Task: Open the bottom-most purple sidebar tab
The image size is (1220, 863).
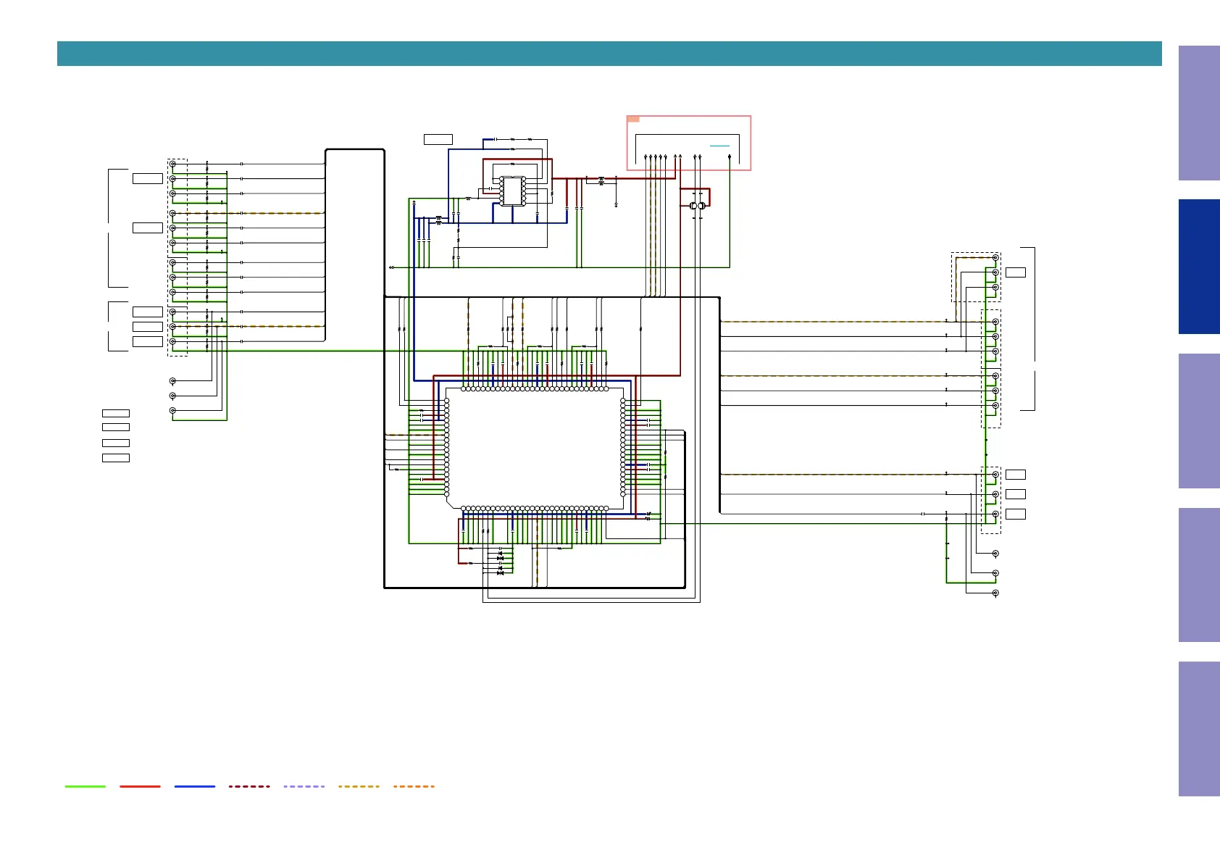Action: pos(1198,728)
